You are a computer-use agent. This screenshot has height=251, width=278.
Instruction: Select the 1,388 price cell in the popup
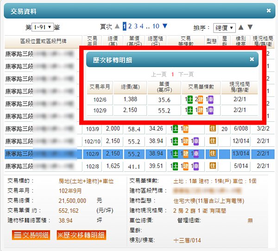(x=130, y=100)
